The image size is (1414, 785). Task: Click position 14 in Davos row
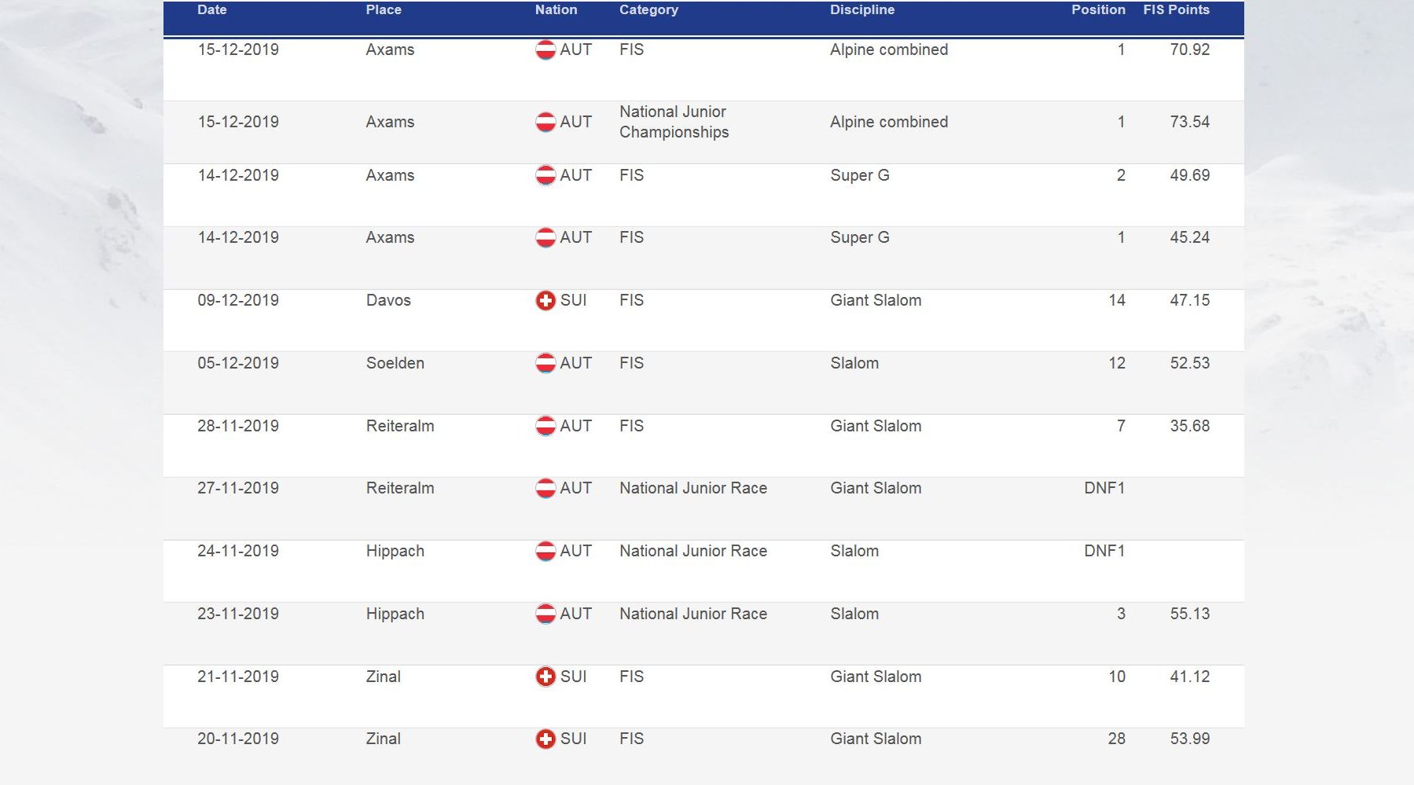tap(1117, 300)
